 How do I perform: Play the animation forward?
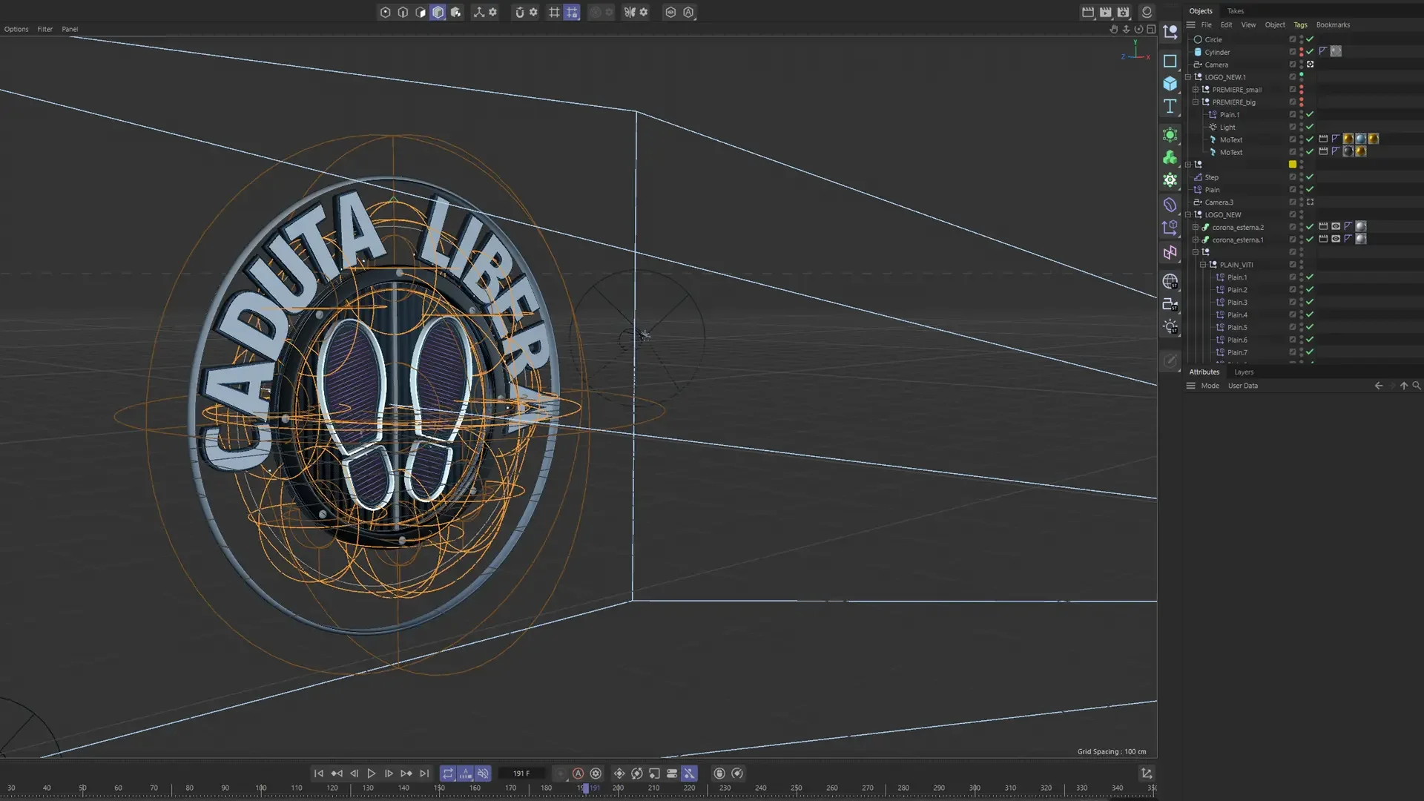tap(372, 774)
